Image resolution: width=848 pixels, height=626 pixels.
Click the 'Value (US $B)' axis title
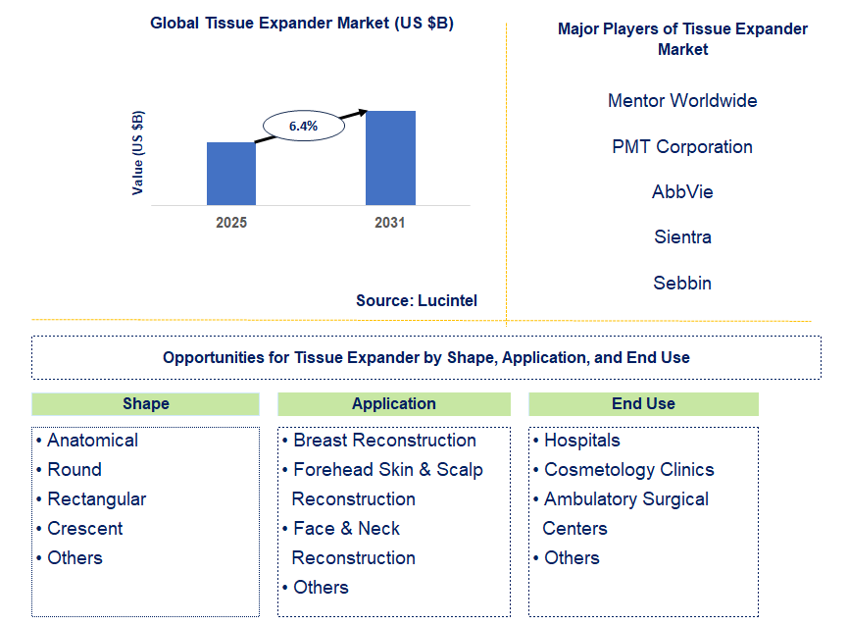tap(138, 153)
